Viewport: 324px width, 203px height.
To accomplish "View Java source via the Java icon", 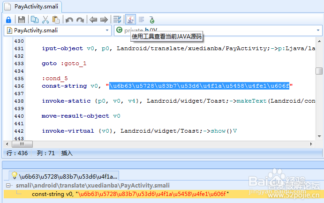I will (130, 20).
